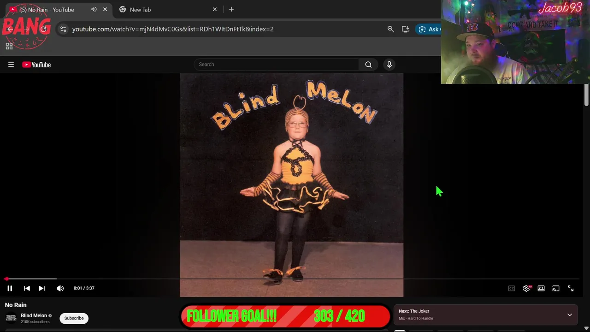Subscribe to Blind Melon channel
The height and width of the screenshot is (332, 590).
[x=74, y=318]
